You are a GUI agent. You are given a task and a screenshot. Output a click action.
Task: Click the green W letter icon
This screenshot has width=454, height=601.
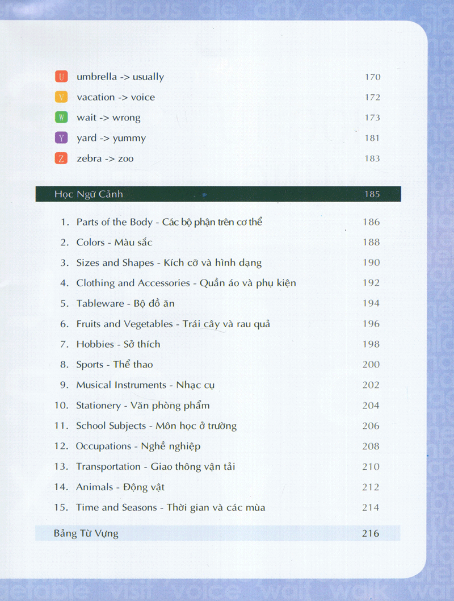[x=61, y=117]
